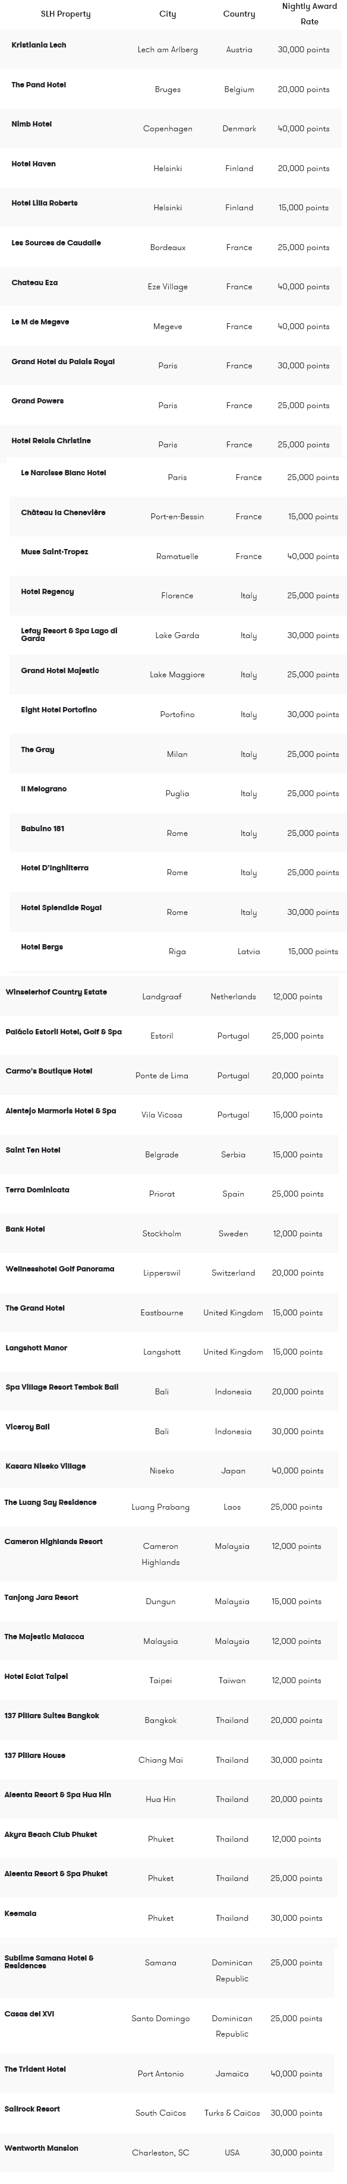The image size is (347, 2184).
Task: Open The Trident Hotel entry
Action: (35, 2069)
